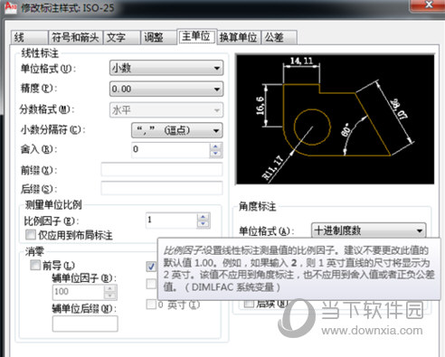Select the 主单位 tab
This screenshot has width=445, height=357.
[196, 37]
